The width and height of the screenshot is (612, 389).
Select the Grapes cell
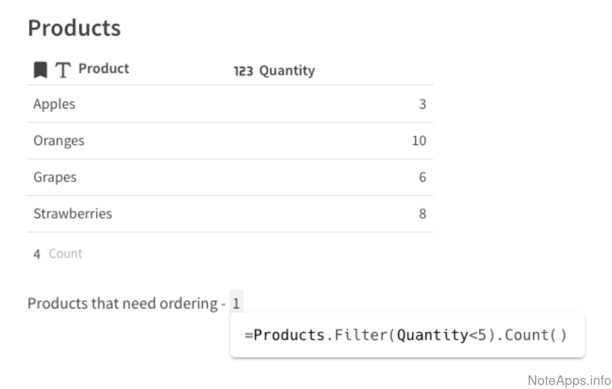tap(55, 177)
